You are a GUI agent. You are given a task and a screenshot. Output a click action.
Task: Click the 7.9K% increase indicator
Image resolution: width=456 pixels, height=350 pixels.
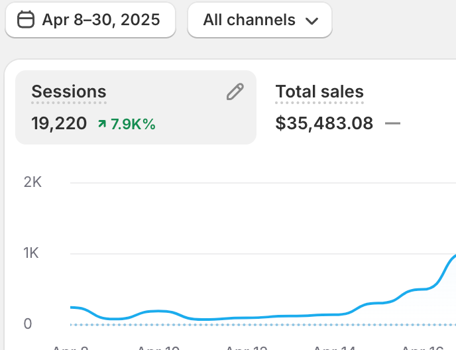point(127,124)
